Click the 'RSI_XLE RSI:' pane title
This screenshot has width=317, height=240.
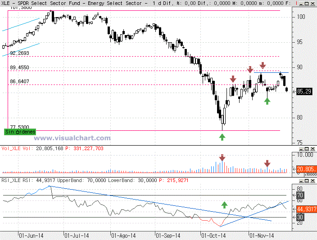[x=18, y=180]
